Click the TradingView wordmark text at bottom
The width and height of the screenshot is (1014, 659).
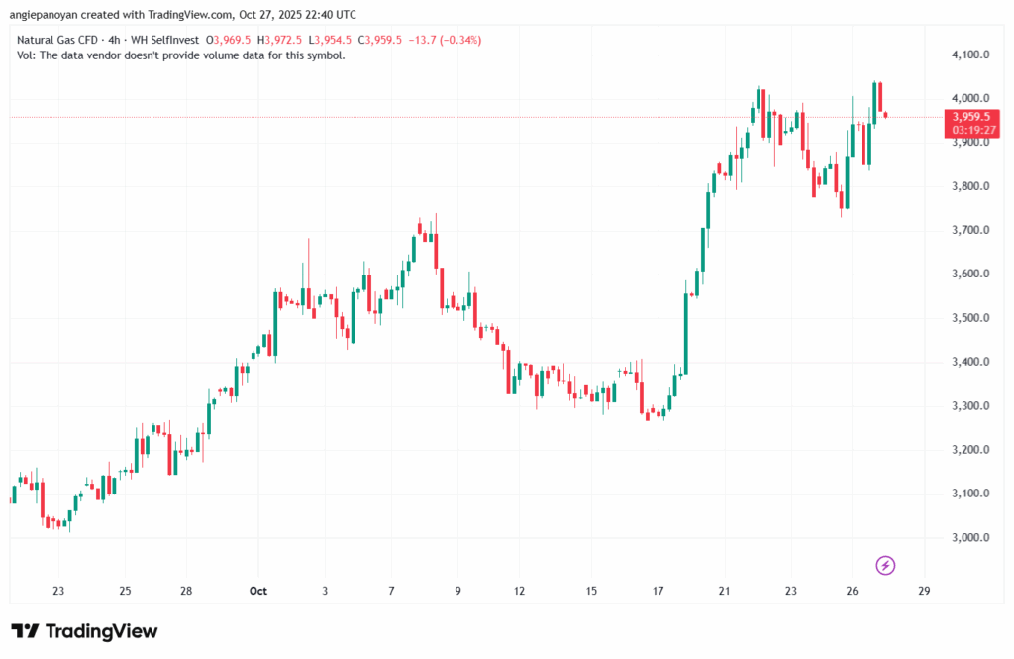tap(101, 631)
